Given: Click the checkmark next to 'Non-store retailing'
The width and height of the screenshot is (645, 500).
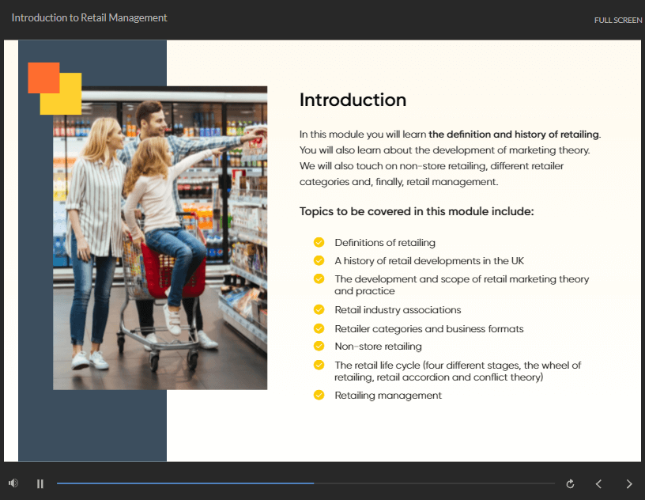Looking at the screenshot, I should 319,346.
